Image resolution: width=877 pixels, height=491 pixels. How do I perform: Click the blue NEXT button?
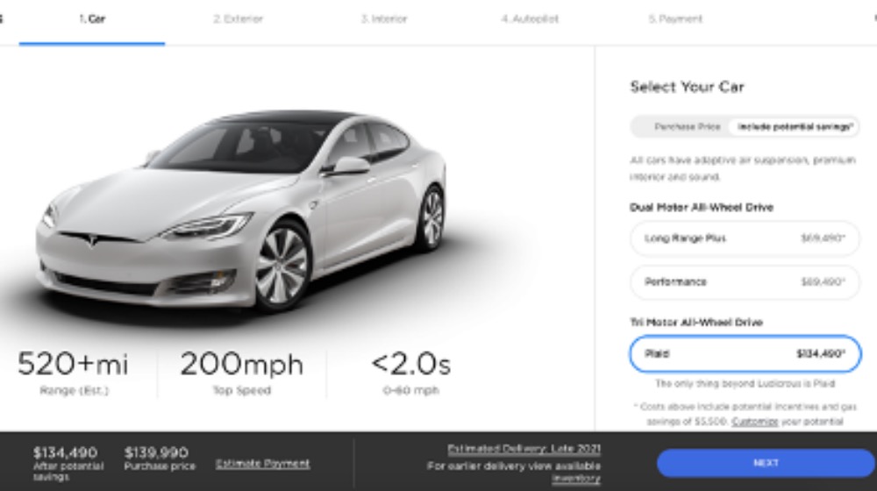[766, 463]
